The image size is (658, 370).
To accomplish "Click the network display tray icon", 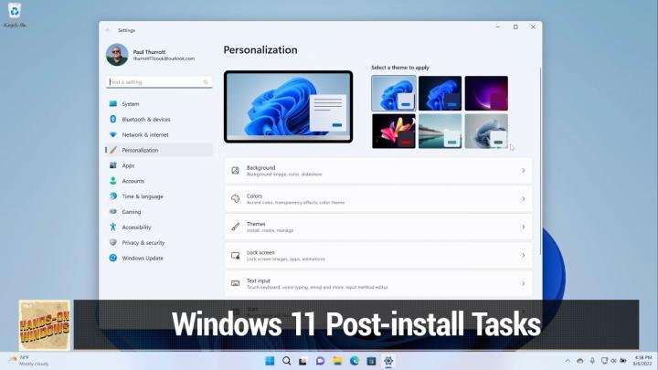I will click(x=604, y=361).
